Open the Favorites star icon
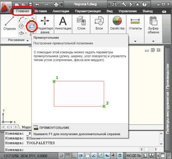The width and height of the screenshot is (172, 159). tap(138, 5)
